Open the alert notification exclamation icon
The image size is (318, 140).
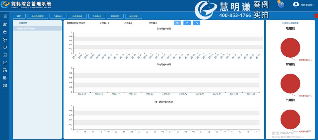[x=281, y=5]
